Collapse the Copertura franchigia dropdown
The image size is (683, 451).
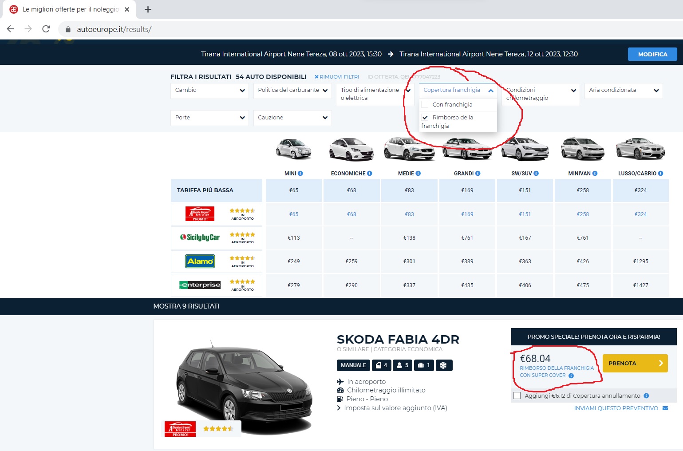pyautogui.click(x=458, y=90)
